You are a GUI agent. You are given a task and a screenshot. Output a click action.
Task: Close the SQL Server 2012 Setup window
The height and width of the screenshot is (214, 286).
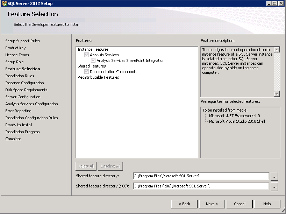281,3
